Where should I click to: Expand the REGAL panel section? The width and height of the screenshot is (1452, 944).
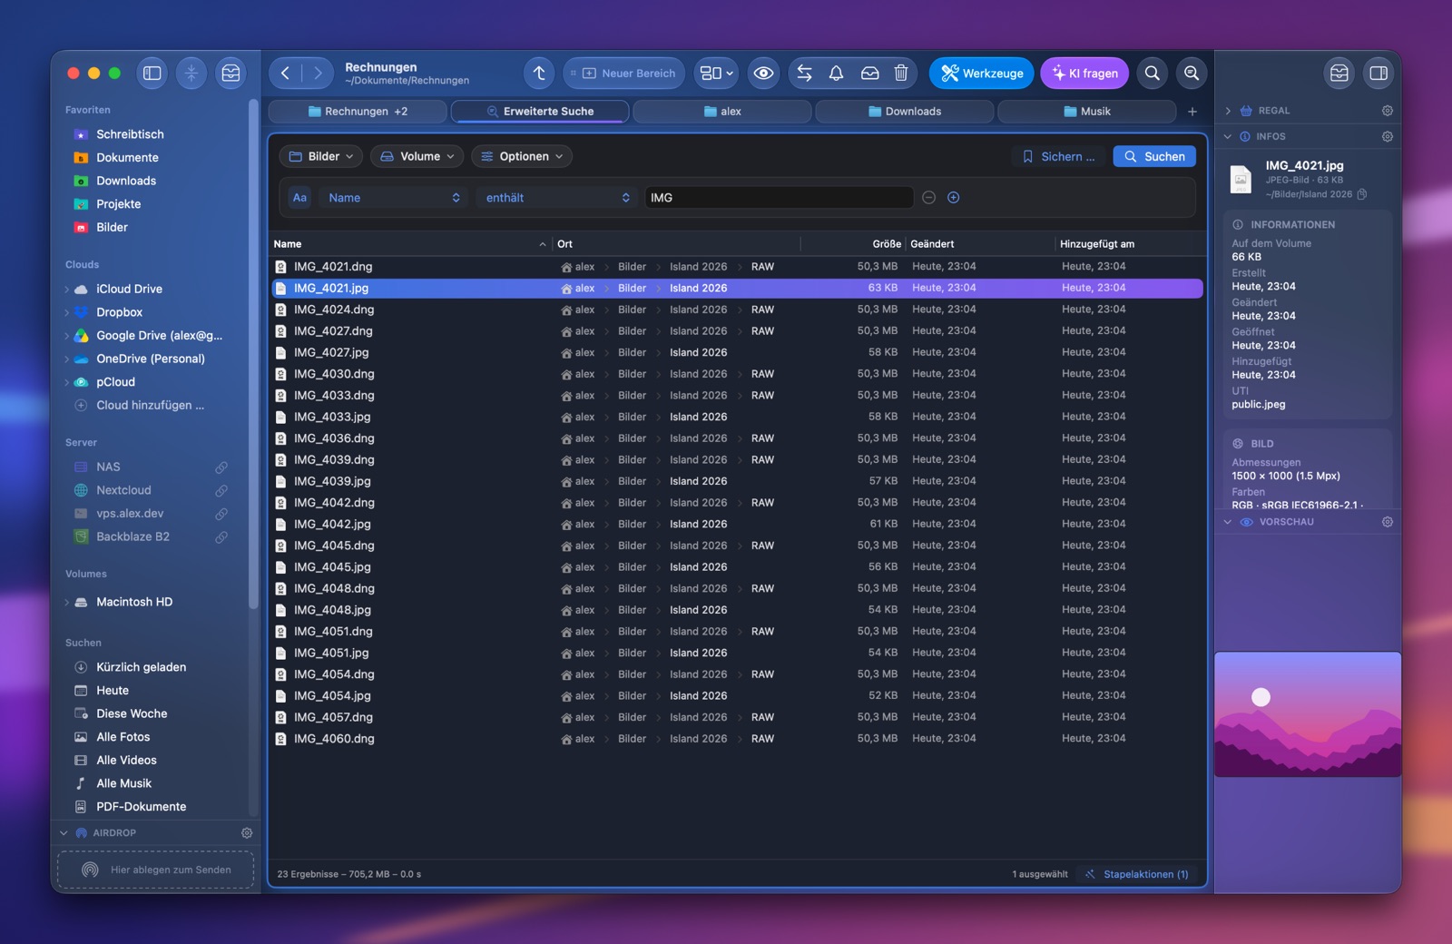click(1228, 111)
